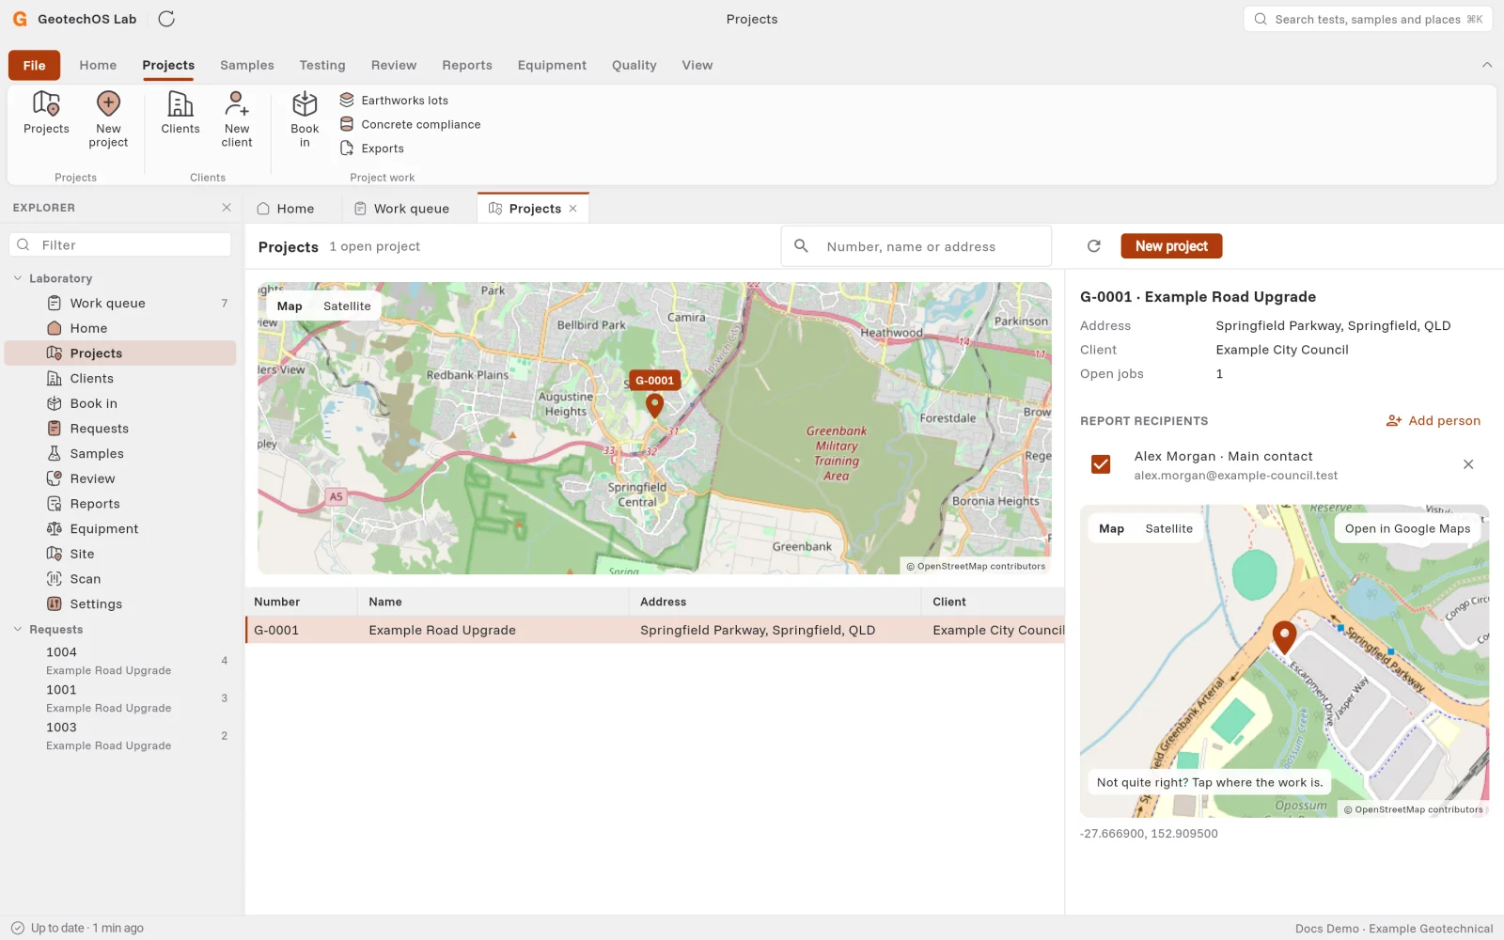Switch the main map to Map view
This screenshot has height=940, width=1504.
point(290,306)
